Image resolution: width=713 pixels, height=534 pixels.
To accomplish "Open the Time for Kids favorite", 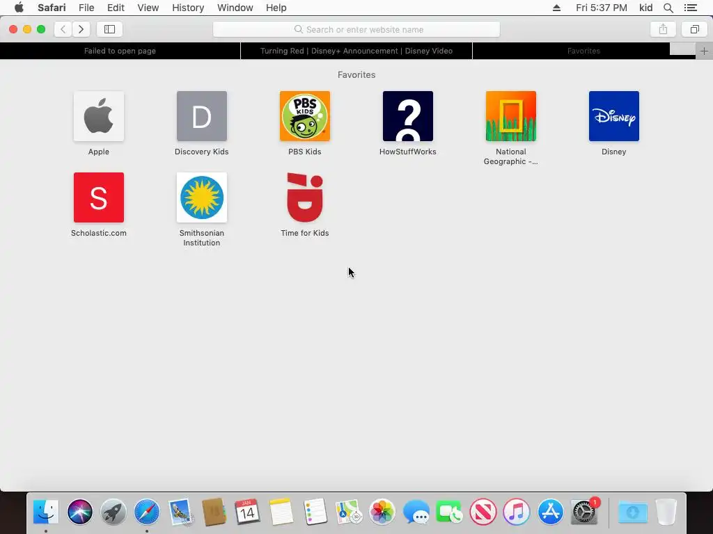I will (305, 197).
